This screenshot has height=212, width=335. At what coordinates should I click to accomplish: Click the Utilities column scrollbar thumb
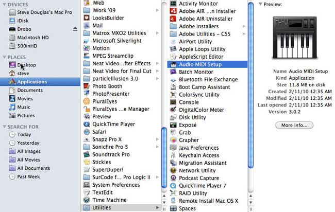click(x=251, y=85)
